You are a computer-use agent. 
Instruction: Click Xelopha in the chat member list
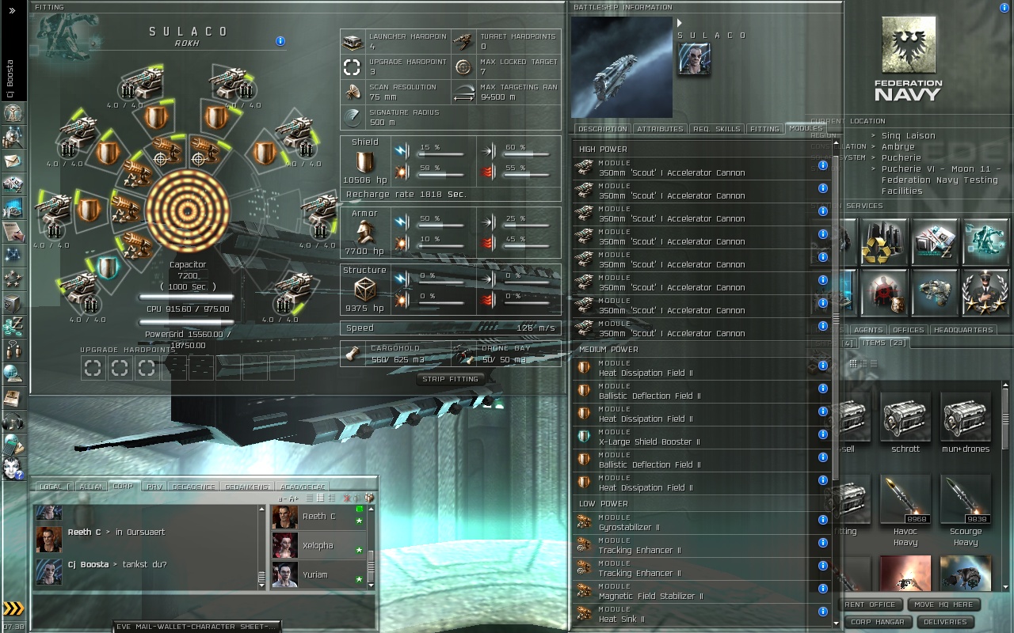(318, 546)
